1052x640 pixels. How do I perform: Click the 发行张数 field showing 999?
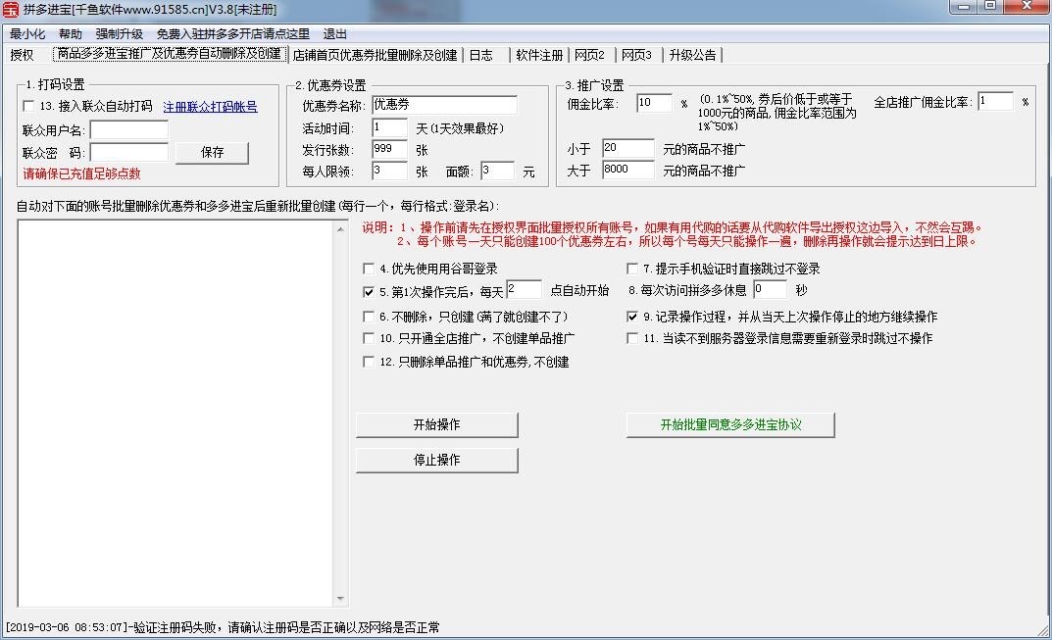click(389, 149)
